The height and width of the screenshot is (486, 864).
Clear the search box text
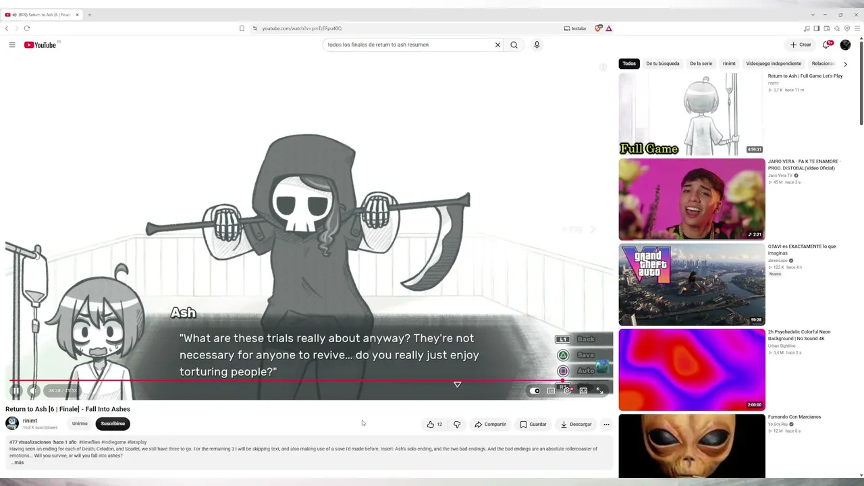[x=497, y=45]
